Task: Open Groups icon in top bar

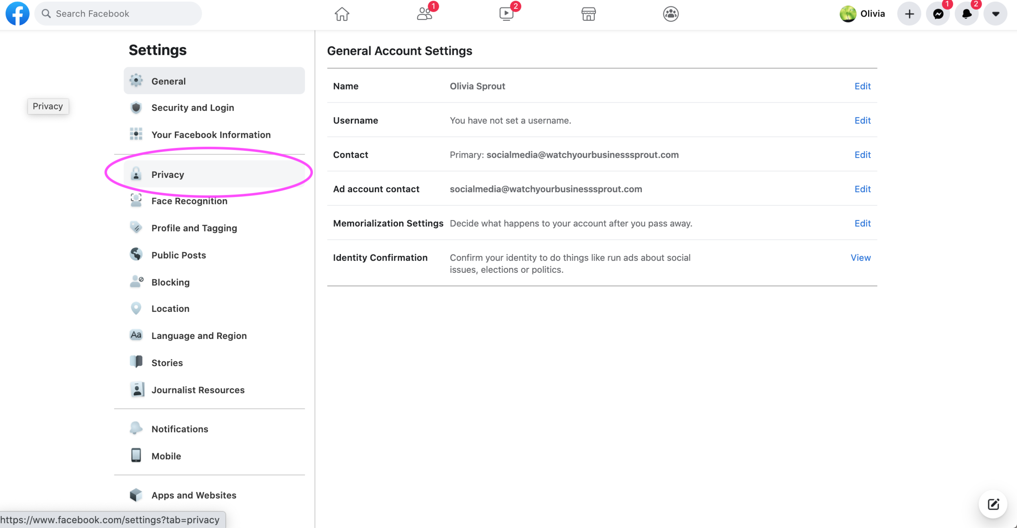Action: click(x=670, y=13)
